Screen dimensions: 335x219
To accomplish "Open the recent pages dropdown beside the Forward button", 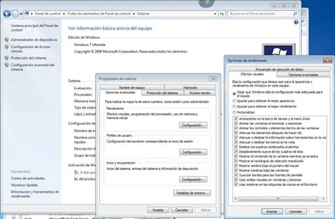I will [21, 14].
